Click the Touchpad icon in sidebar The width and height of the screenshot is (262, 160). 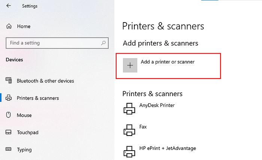8,132
